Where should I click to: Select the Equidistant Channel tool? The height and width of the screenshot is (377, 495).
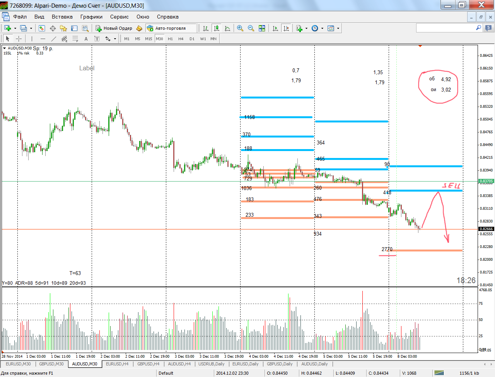pos(64,39)
